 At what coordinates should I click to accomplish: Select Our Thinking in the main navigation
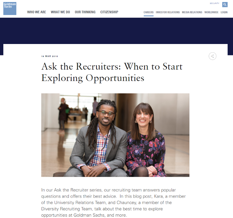85,12
